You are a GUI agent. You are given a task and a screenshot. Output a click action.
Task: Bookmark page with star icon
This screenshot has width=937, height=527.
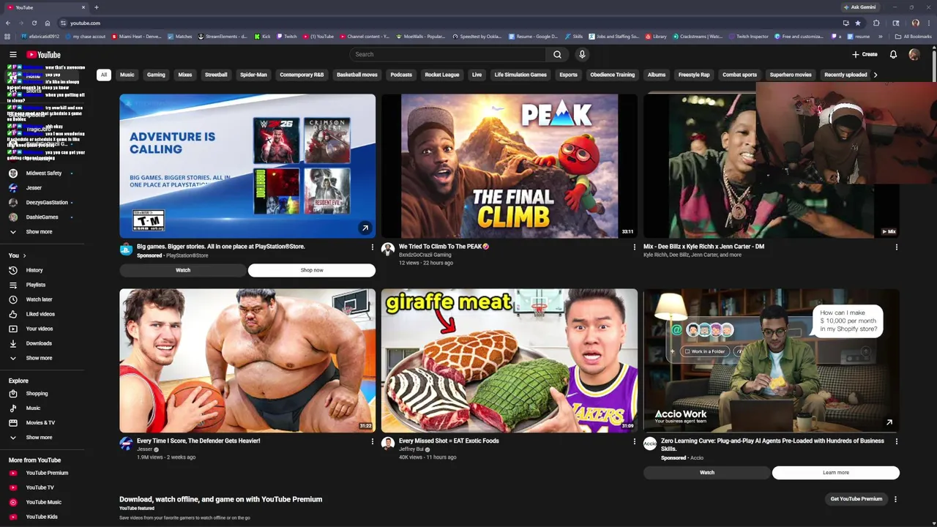[x=858, y=23]
